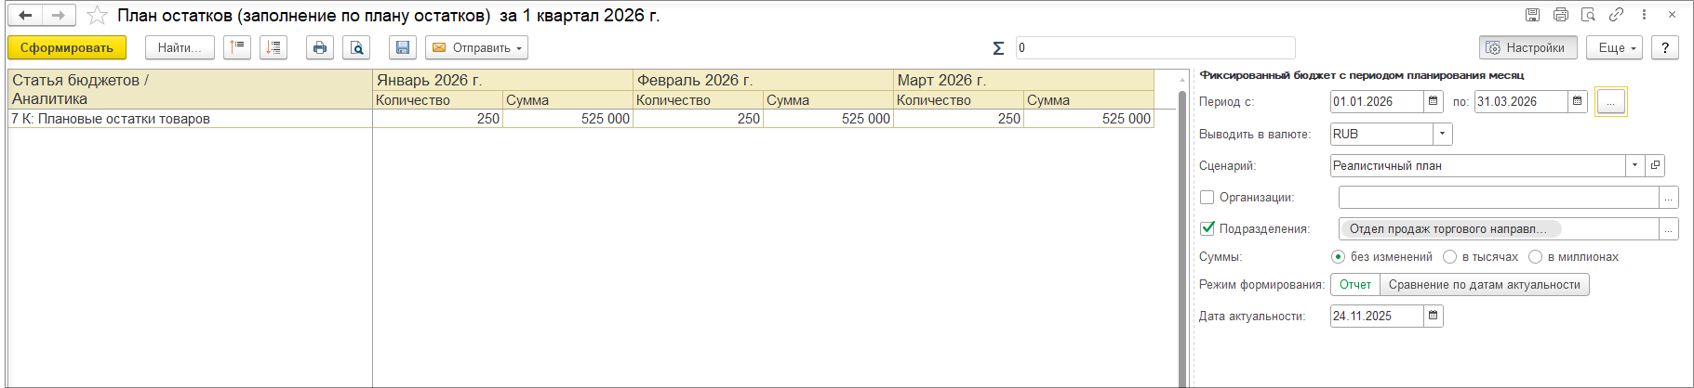This screenshot has width=1694, height=388.
Task: Switch to Сравнение по датам актуальности mode
Action: [1484, 284]
